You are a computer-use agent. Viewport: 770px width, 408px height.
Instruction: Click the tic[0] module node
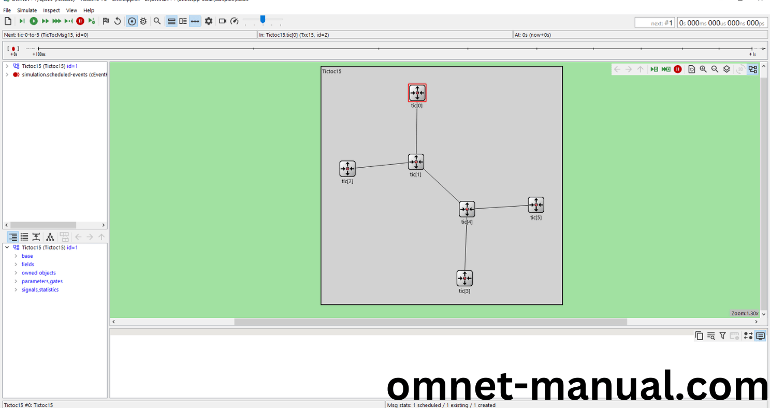click(417, 93)
